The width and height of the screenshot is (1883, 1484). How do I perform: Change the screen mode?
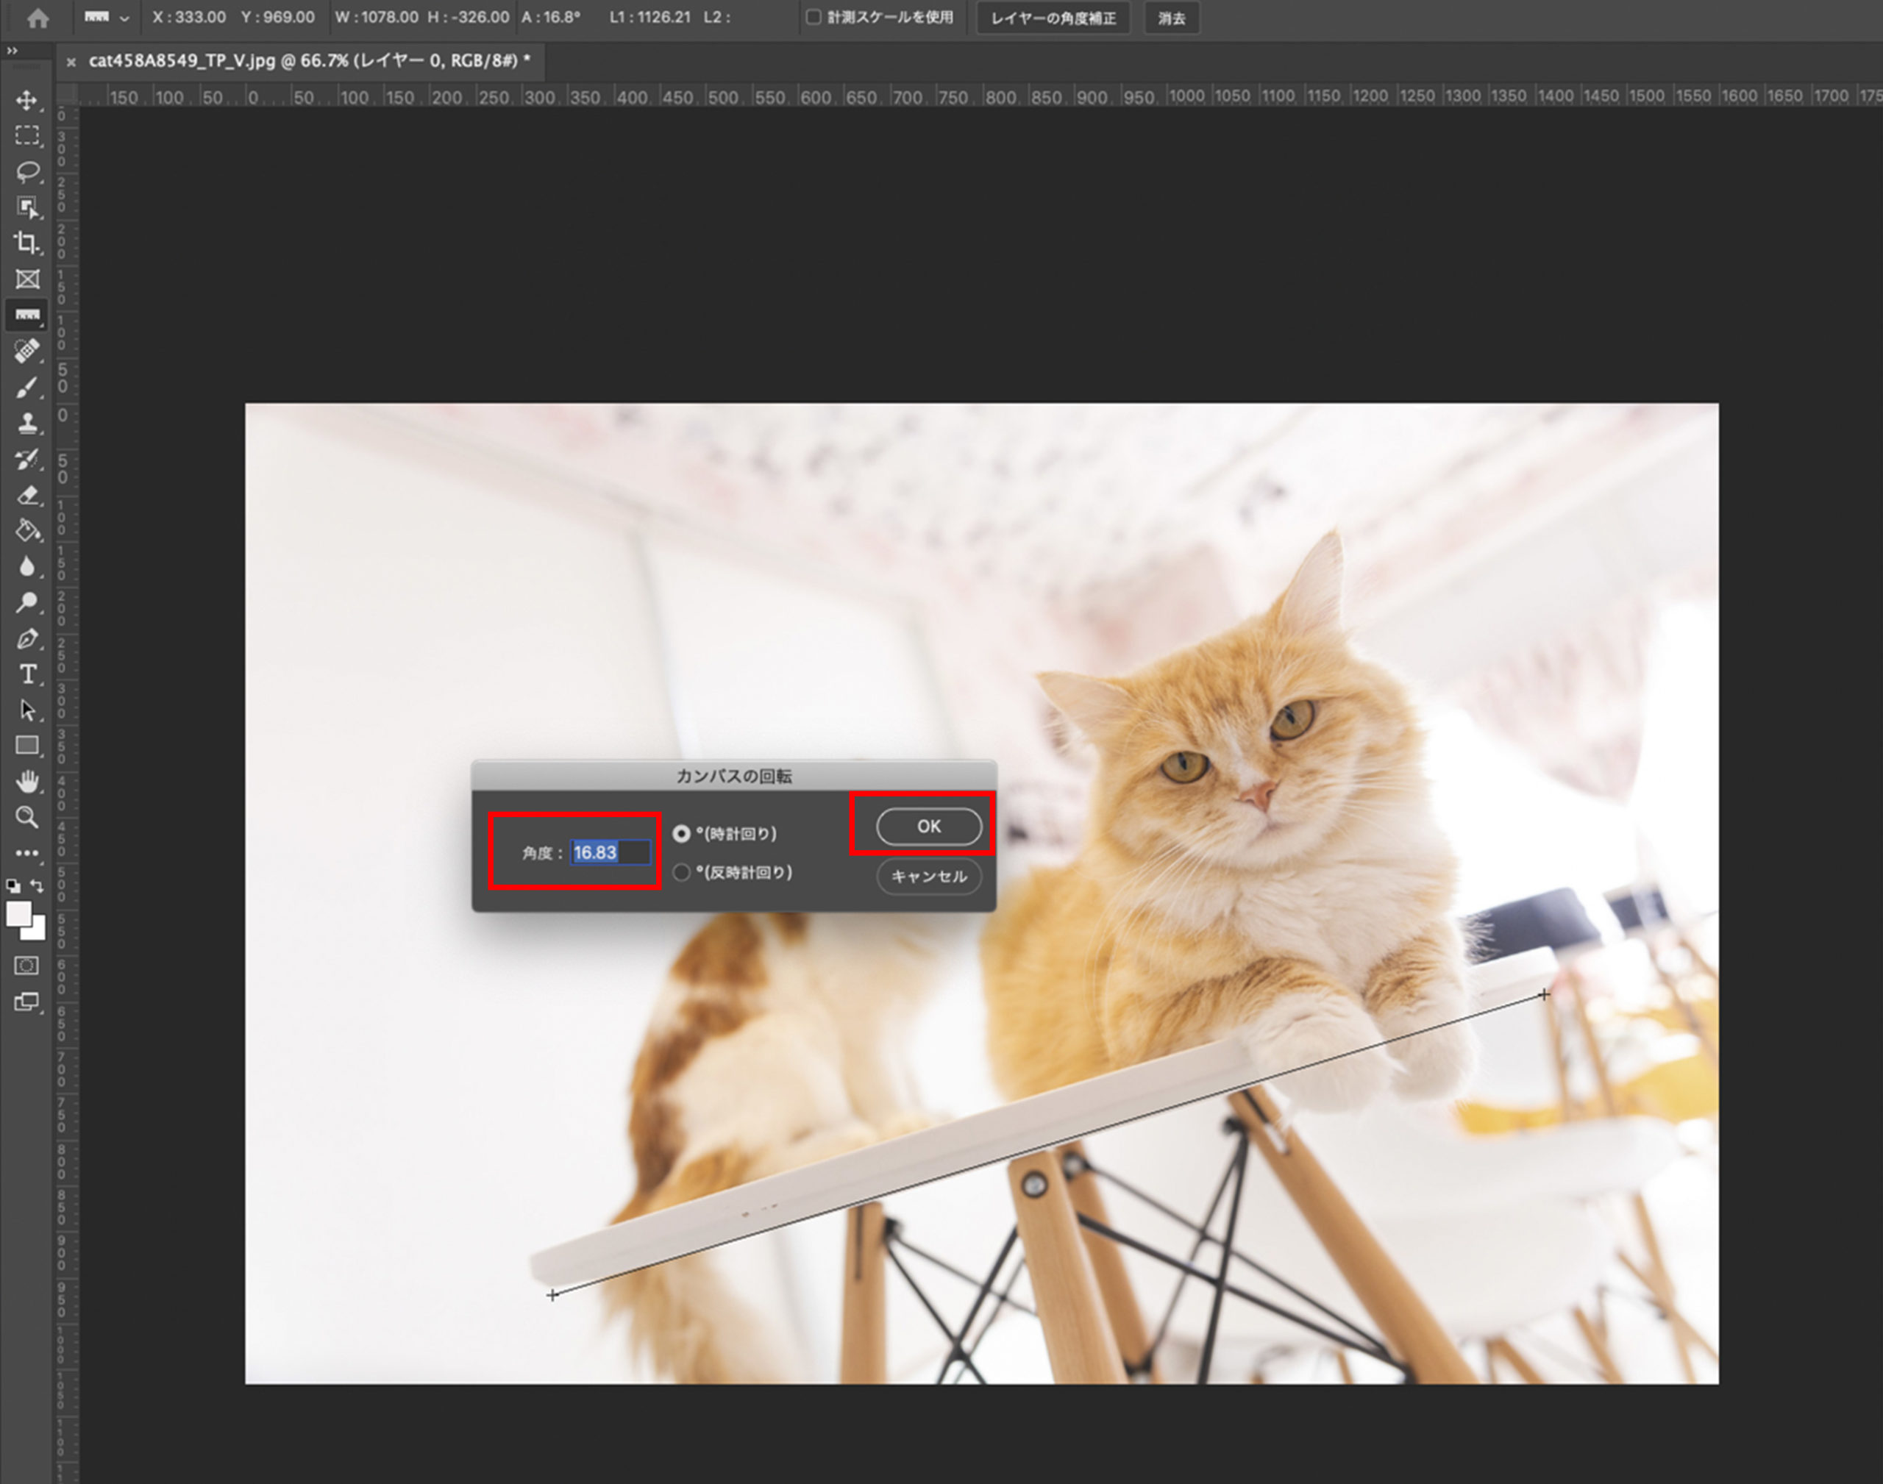27,1002
